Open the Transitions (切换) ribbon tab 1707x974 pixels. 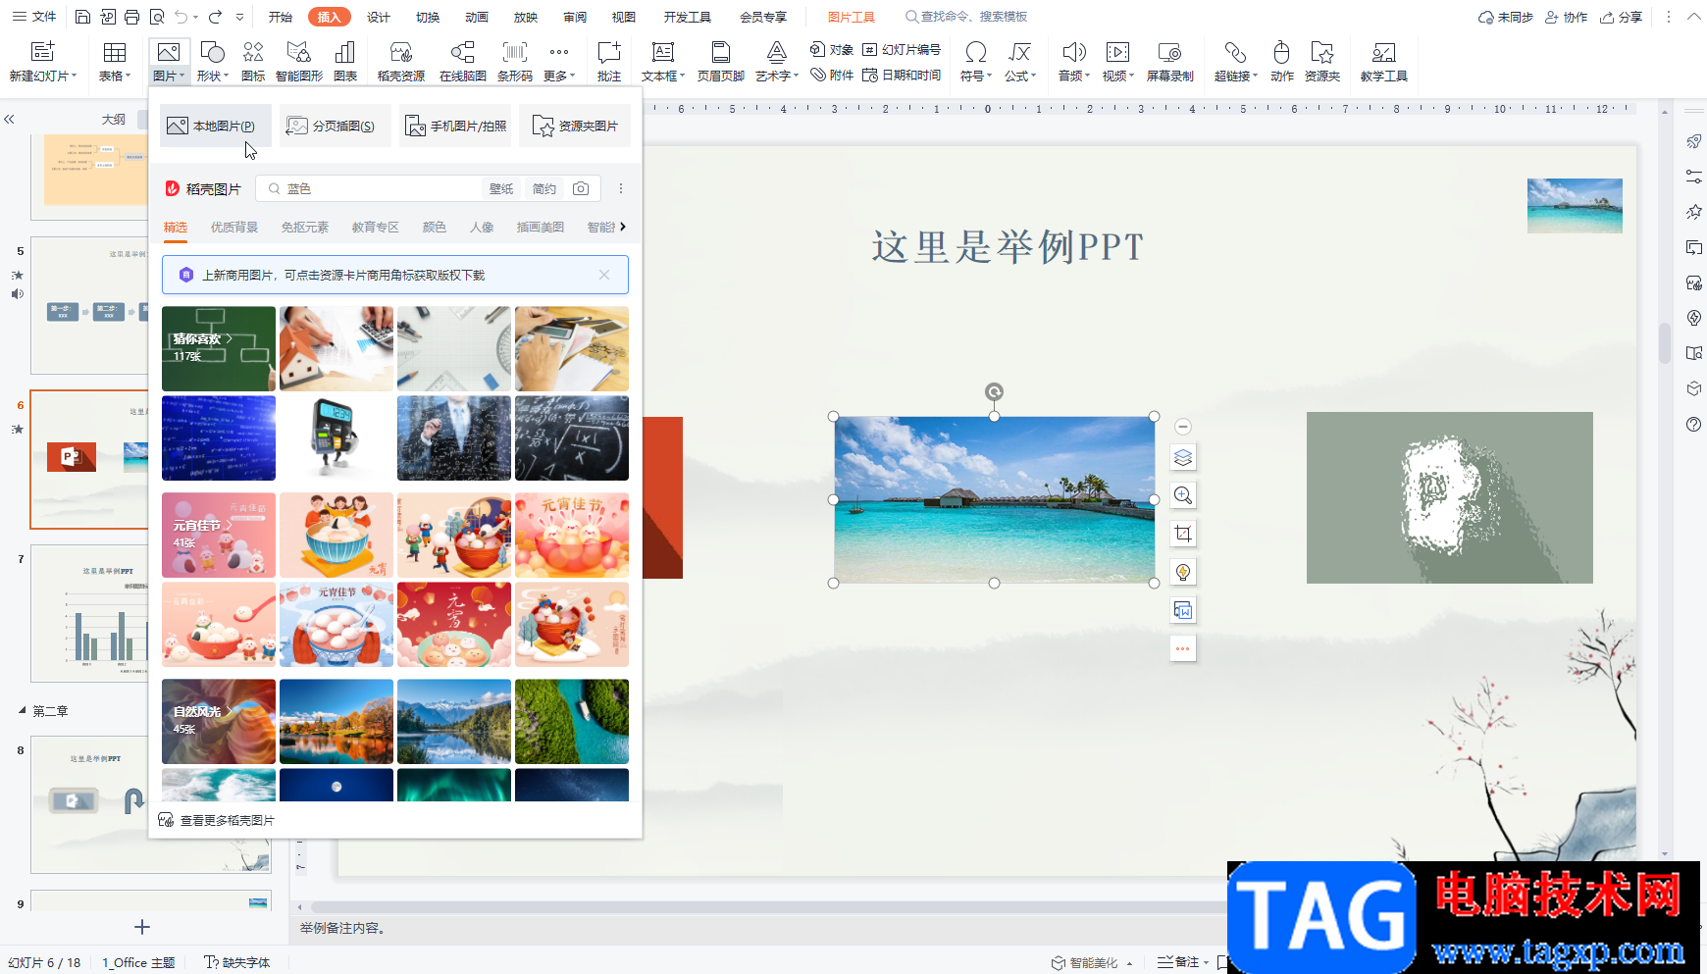[428, 17]
